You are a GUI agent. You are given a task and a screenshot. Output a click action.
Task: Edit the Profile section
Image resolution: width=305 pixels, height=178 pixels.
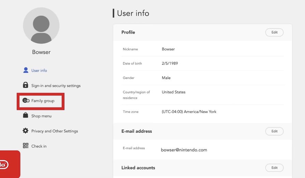274,32
